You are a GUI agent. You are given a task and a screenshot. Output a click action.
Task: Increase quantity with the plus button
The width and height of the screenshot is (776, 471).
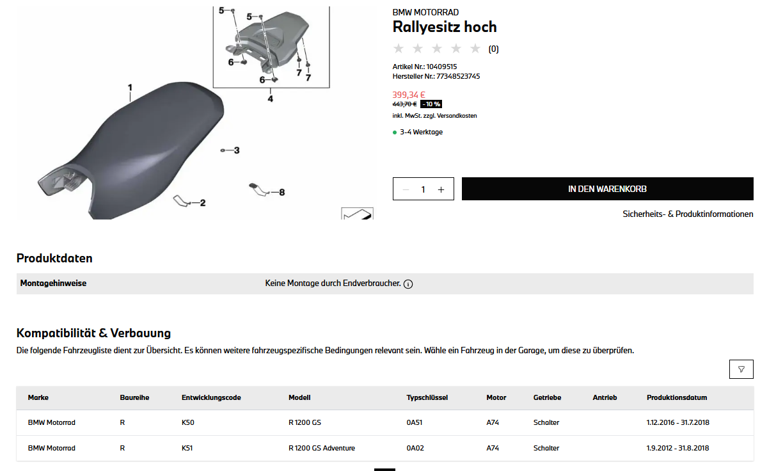(441, 189)
